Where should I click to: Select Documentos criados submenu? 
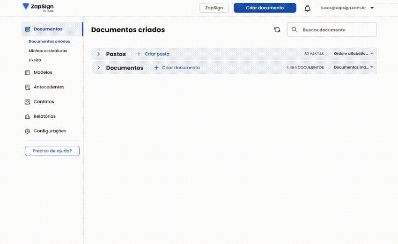coord(49,41)
